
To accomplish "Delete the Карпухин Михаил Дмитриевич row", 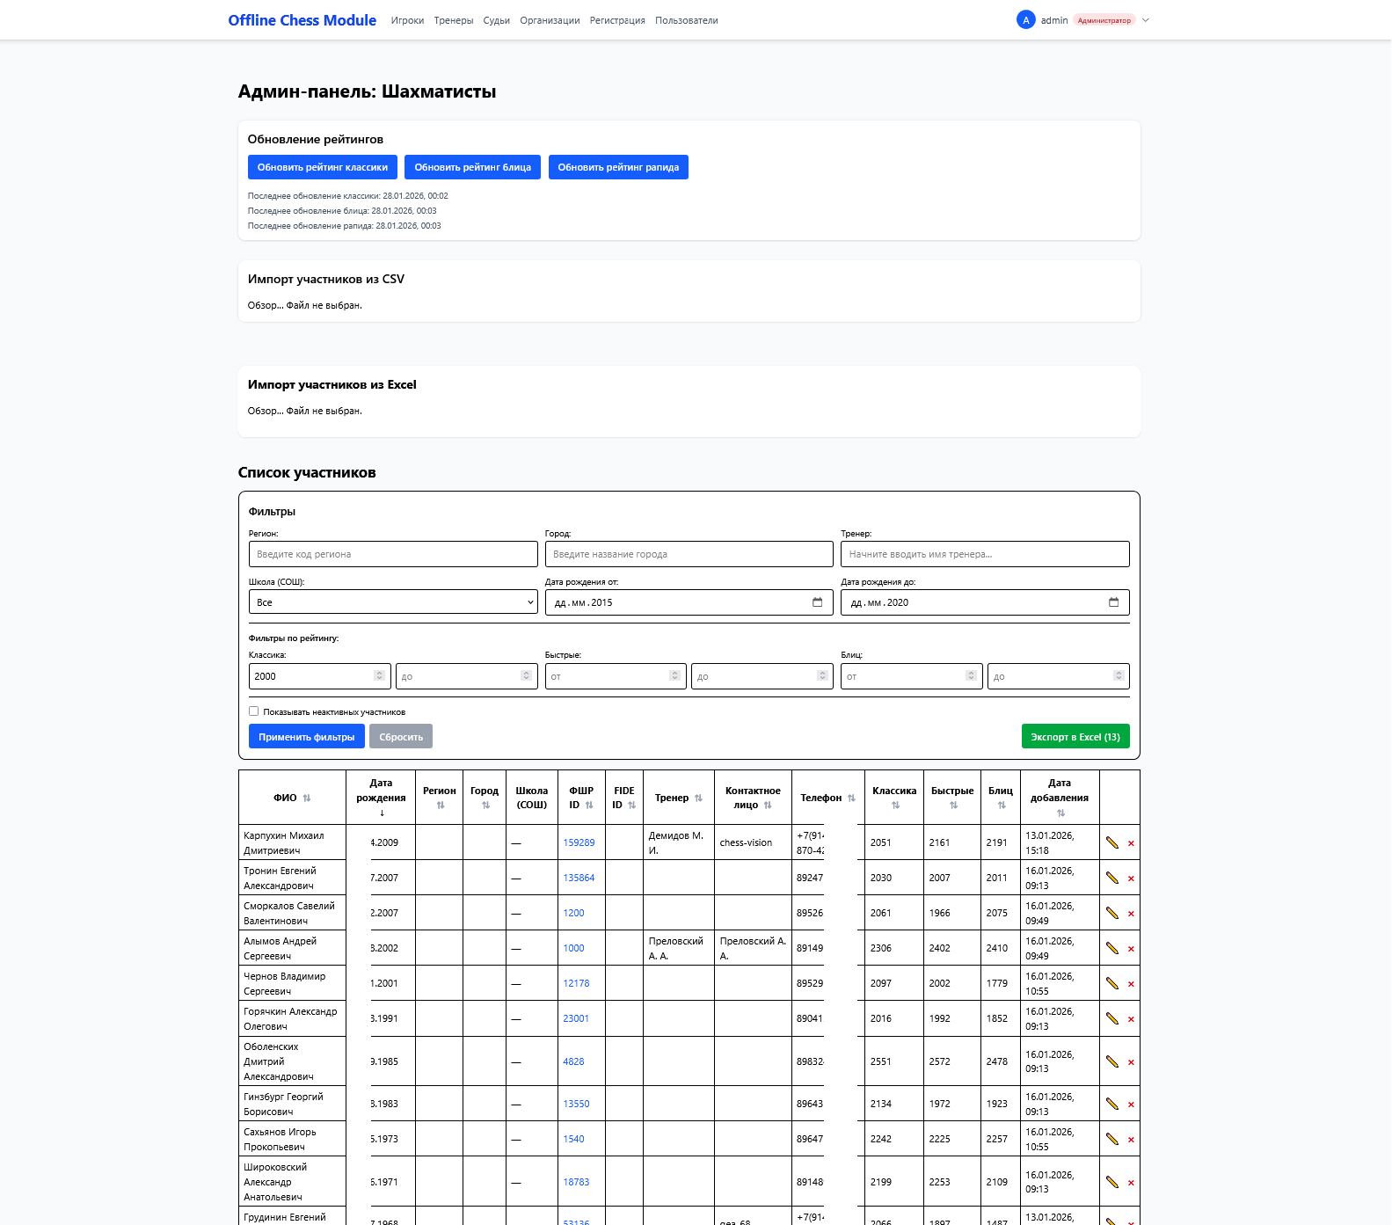I will 1131,843.
